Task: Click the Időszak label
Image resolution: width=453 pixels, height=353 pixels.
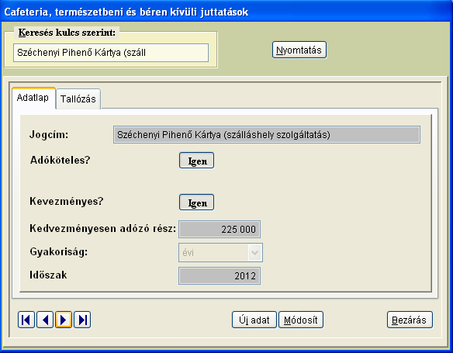Action: 48,275
